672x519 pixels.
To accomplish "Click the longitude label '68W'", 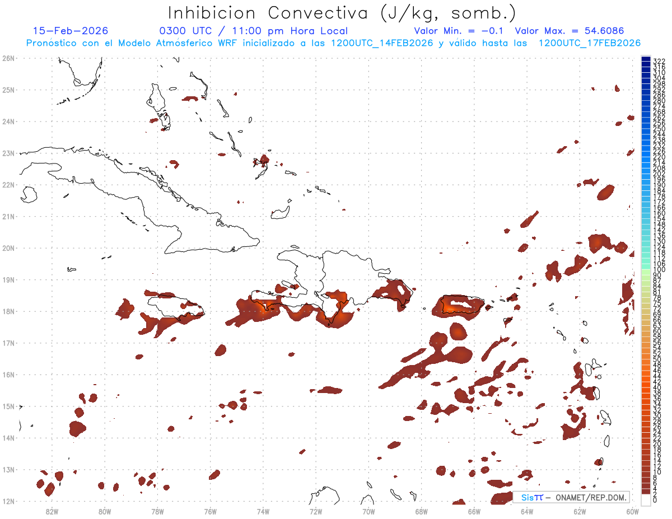I will tap(422, 511).
